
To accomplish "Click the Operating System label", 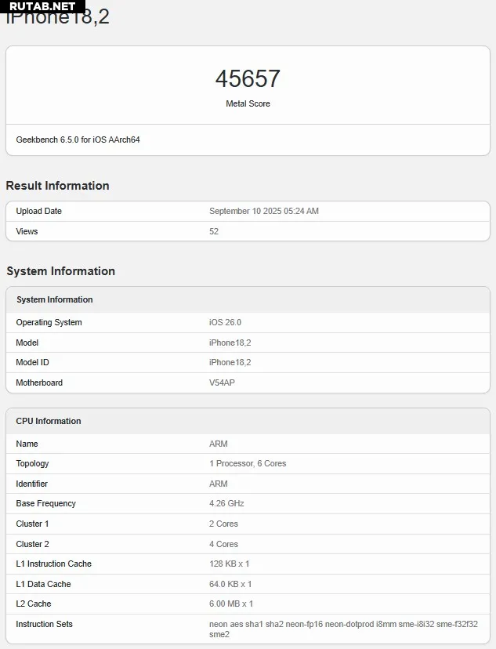I will [49, 322].
